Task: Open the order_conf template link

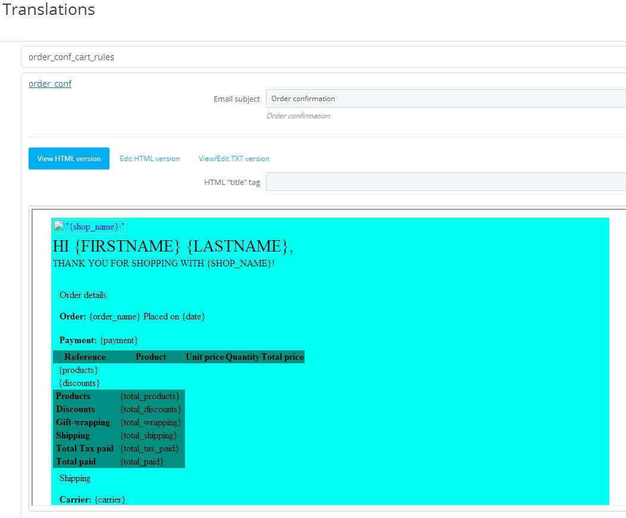Action: point(50,84)
